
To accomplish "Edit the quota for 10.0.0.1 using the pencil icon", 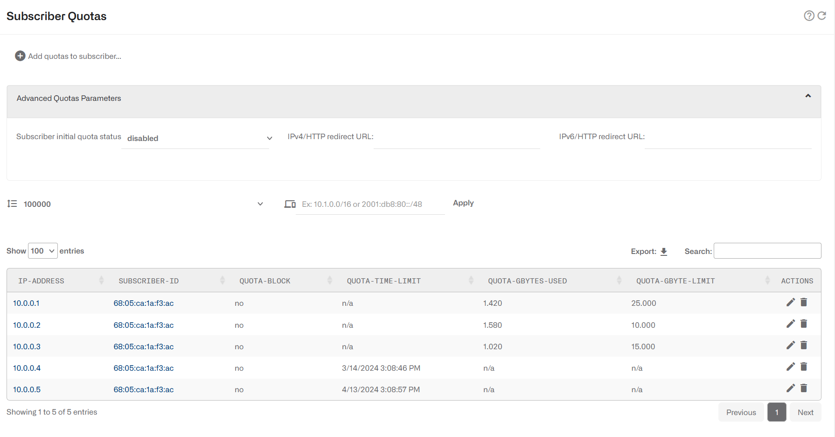I will click(x=791, y=303).
